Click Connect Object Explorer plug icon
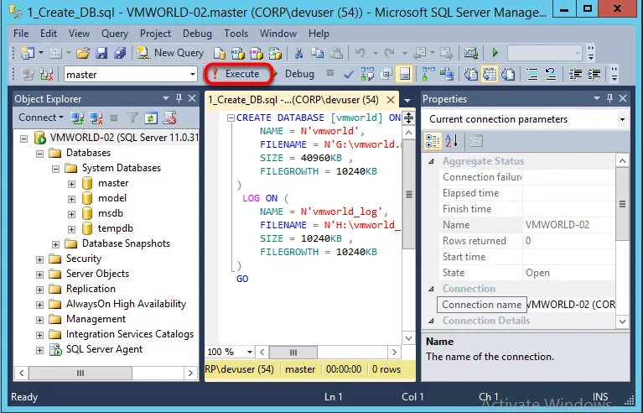Viewport: 643px width, 413px height. (77, 118)
